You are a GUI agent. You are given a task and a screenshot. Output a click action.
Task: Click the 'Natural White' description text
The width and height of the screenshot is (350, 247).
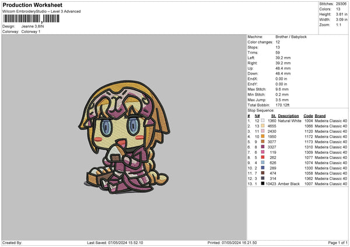pos(289,121)
